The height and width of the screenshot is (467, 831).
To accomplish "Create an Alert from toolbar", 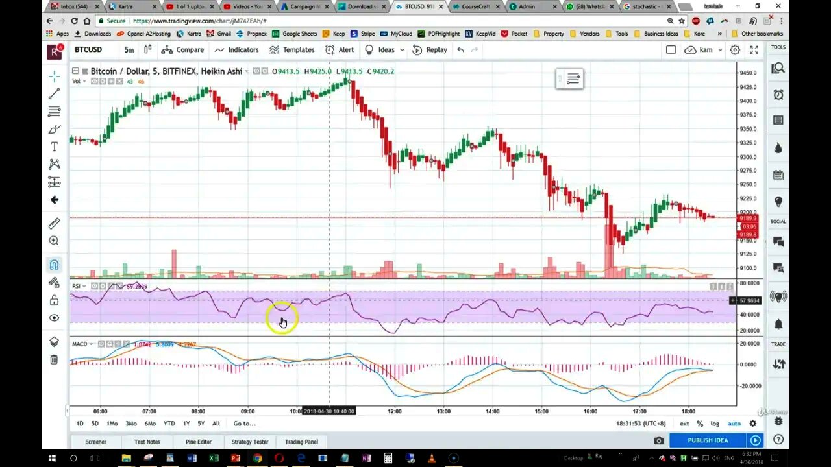I will [x=340, y=49].
